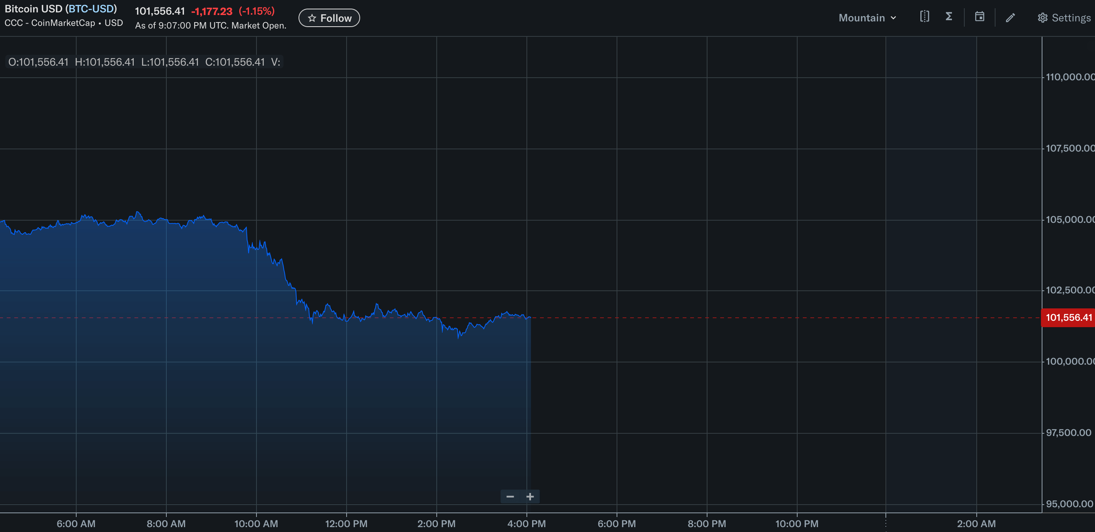
Task: Open the Mountain chart type dropdown
Action: pyautogui.click(x=862, y=17)
